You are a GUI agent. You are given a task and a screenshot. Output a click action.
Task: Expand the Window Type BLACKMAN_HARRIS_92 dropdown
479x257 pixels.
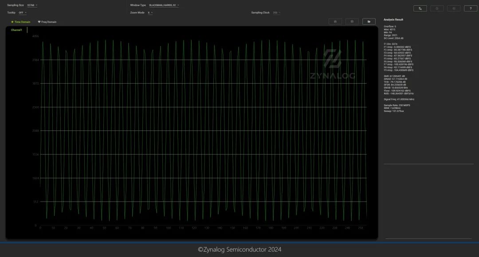click(x=164, y=5)
